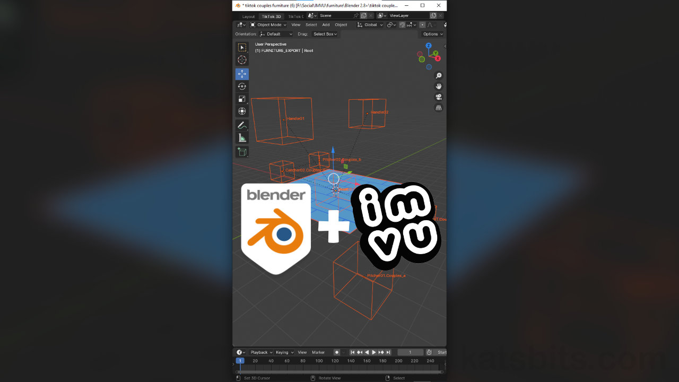The width and height of the screenshot is (679, 382).
Task: Open the view layer browse dropdown icon
Action: (x=382, y=16)
